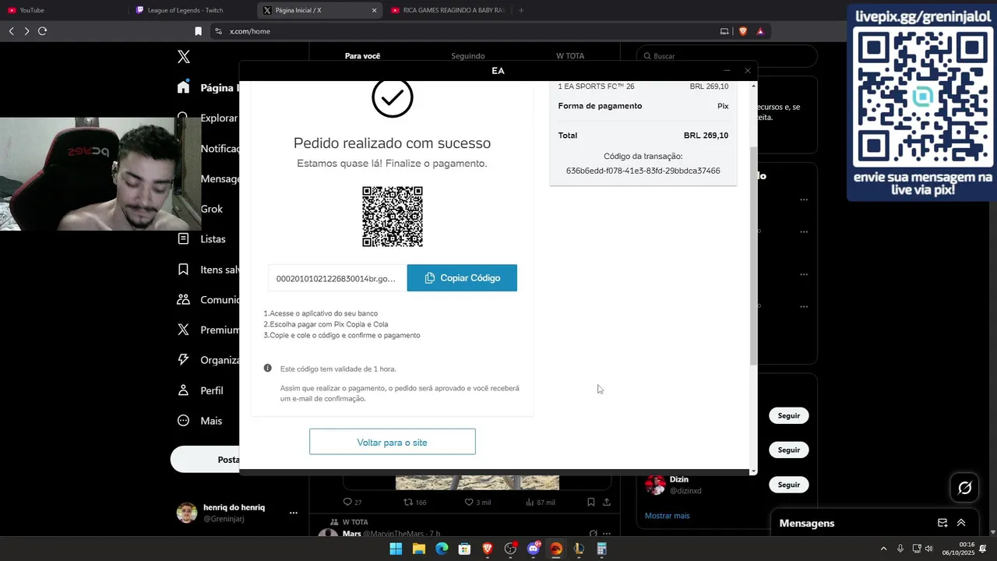Open Dizin profile avatar
Screen dimensions: 997x561
pyautogui.click(x=655, y=485)
